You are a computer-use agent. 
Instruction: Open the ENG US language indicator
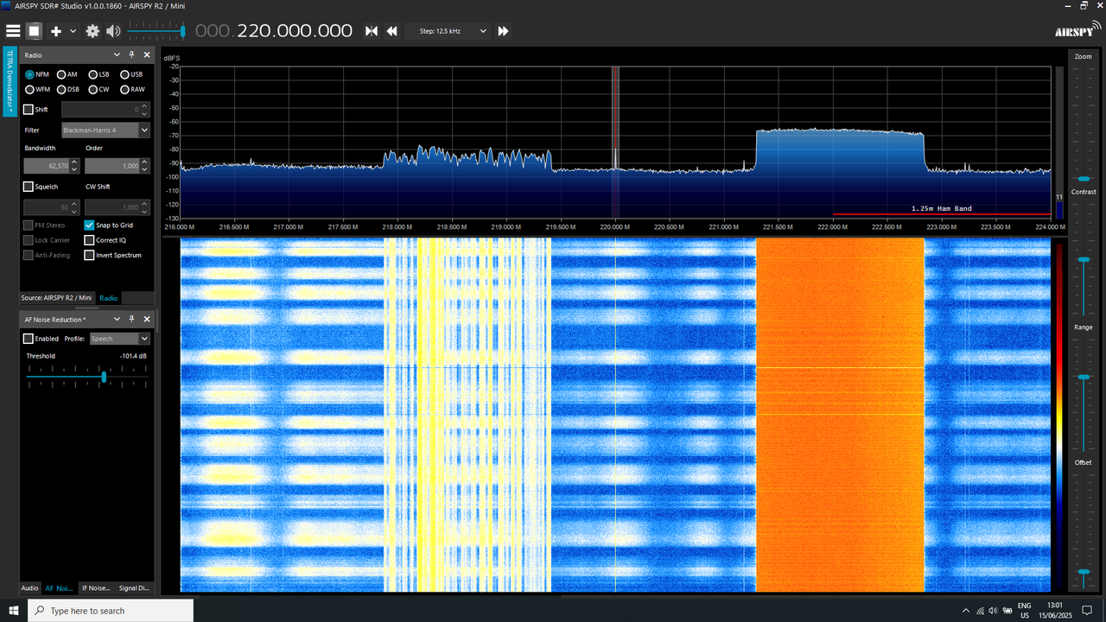1025,610
